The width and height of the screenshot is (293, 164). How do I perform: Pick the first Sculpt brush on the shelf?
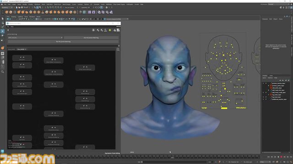coord(7,12)
